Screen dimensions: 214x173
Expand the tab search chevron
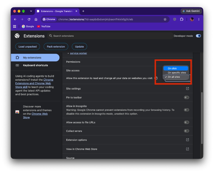point(31,11)
